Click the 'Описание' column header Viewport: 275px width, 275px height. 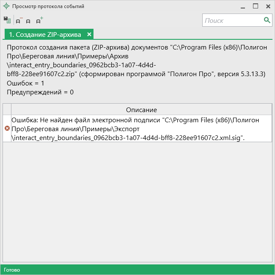pyautogui.click(x=141, y=110)
